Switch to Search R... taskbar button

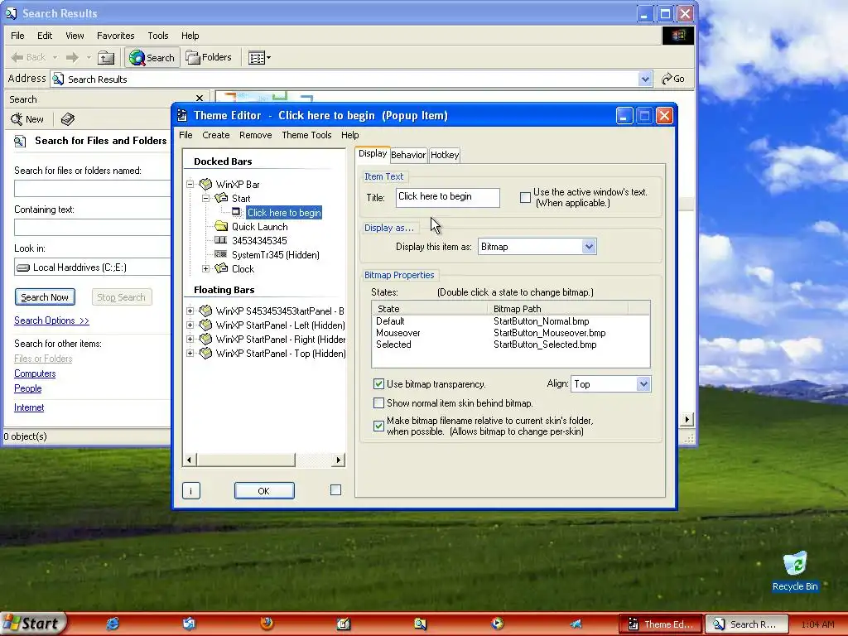tap(746, 624)
